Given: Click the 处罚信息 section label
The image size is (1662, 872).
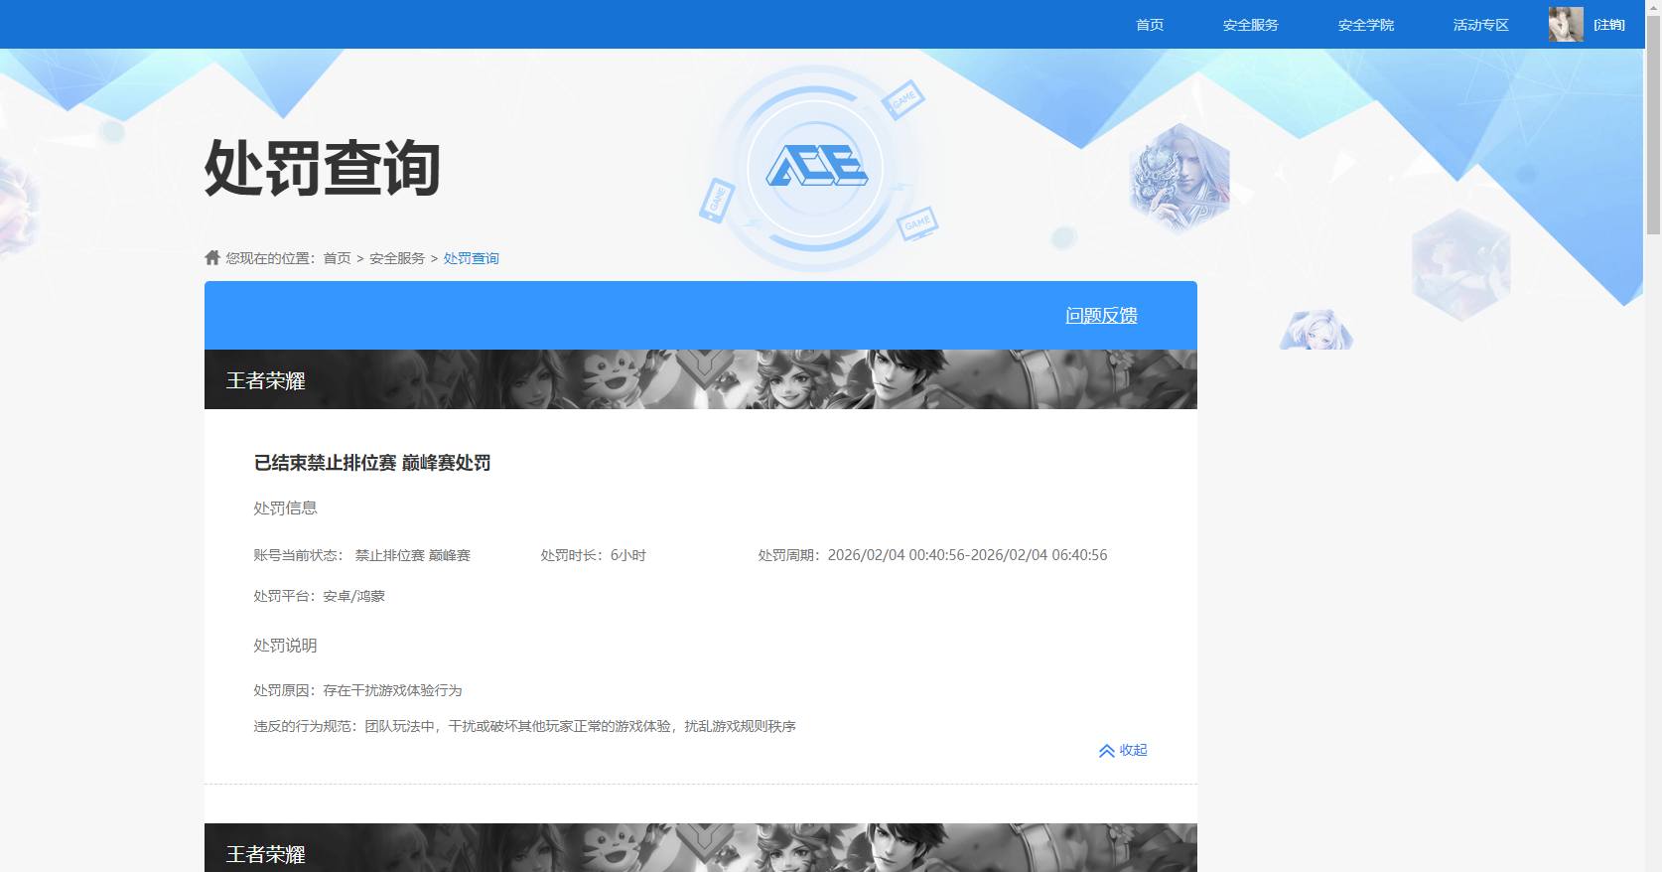Looking at the screenshot, I should (x=285, y=508).
